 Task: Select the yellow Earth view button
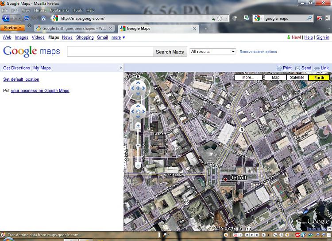[x=319, y=77]
